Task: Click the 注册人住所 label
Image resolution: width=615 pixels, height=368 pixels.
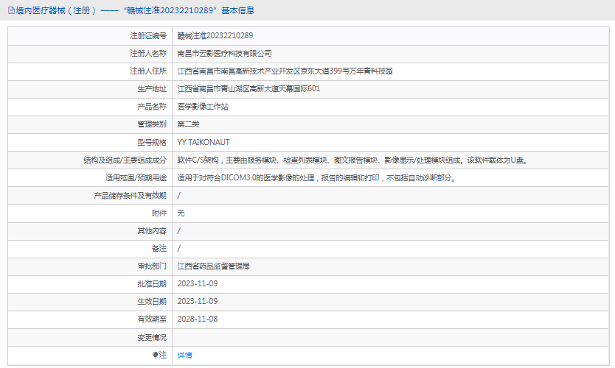Action: coord(148,71)
